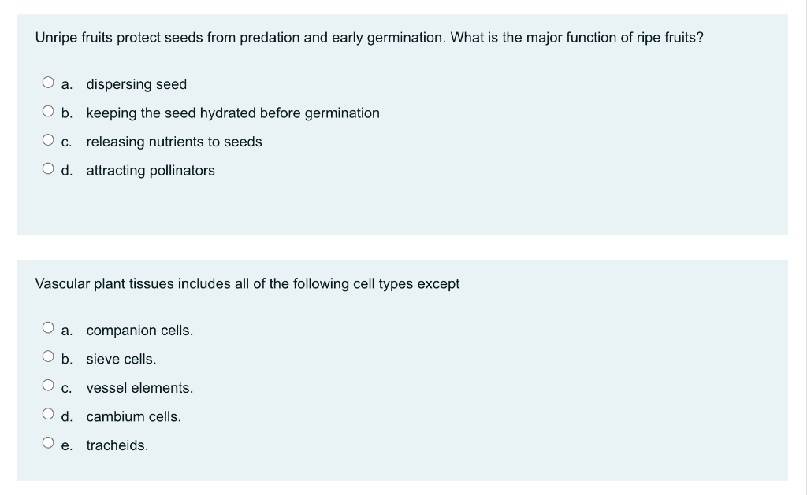Click the 'attracting pollinators' answer label

pyautogui.click(x=151, y=171)
